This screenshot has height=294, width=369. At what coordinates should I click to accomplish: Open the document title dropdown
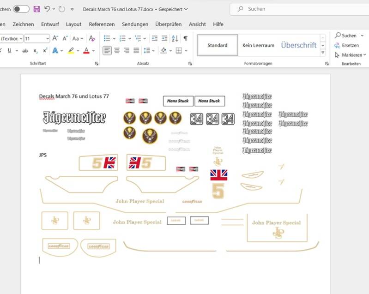pyautogui.click(x=186, y=9)
